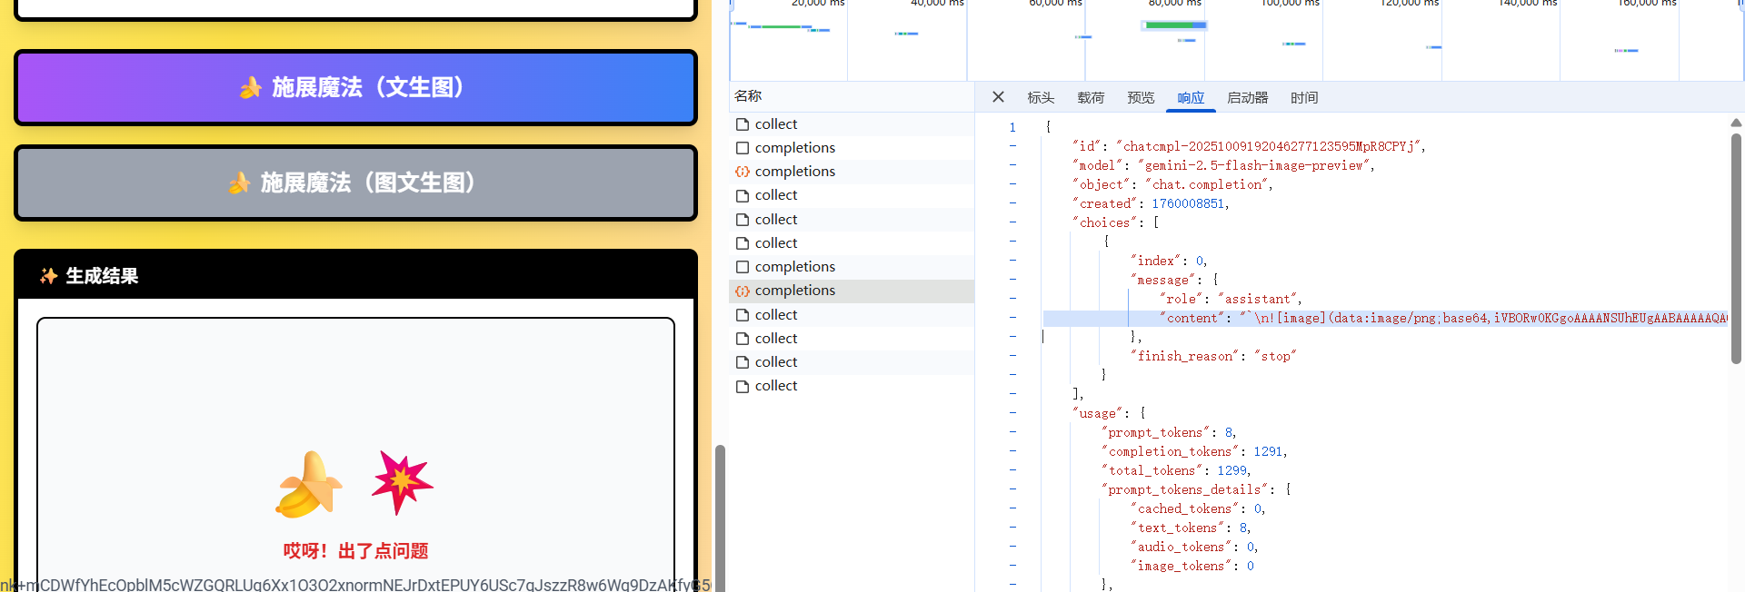Click the 施展魔法（文生图）button
The height and width of the screenshot is (592, 1745).
point(355,87)
